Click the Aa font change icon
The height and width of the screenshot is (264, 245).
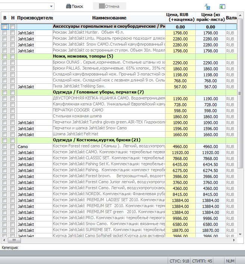(207, 7)
